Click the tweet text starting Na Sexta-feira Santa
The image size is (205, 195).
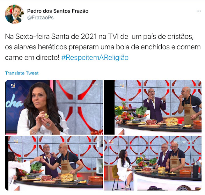[103, 47]
